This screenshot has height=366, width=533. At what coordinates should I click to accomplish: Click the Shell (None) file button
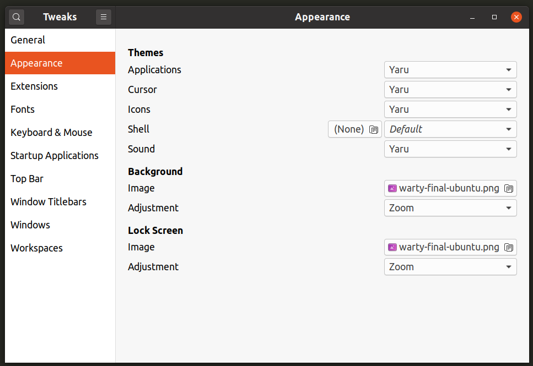pos(355,129)
